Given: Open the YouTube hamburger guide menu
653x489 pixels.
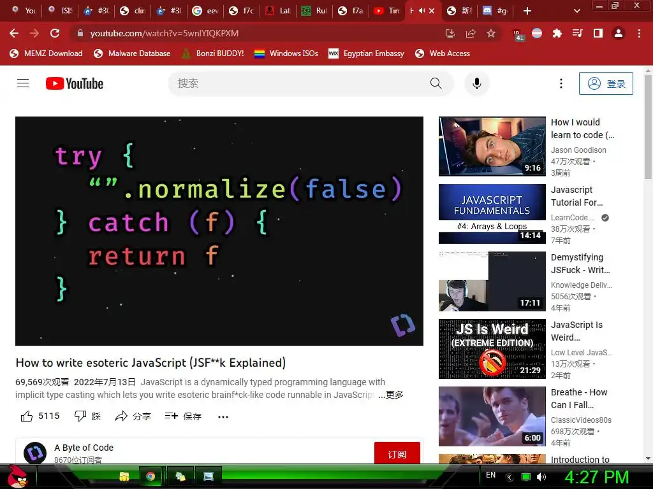Looking at the screenshot, I should (x=23, y=83).
